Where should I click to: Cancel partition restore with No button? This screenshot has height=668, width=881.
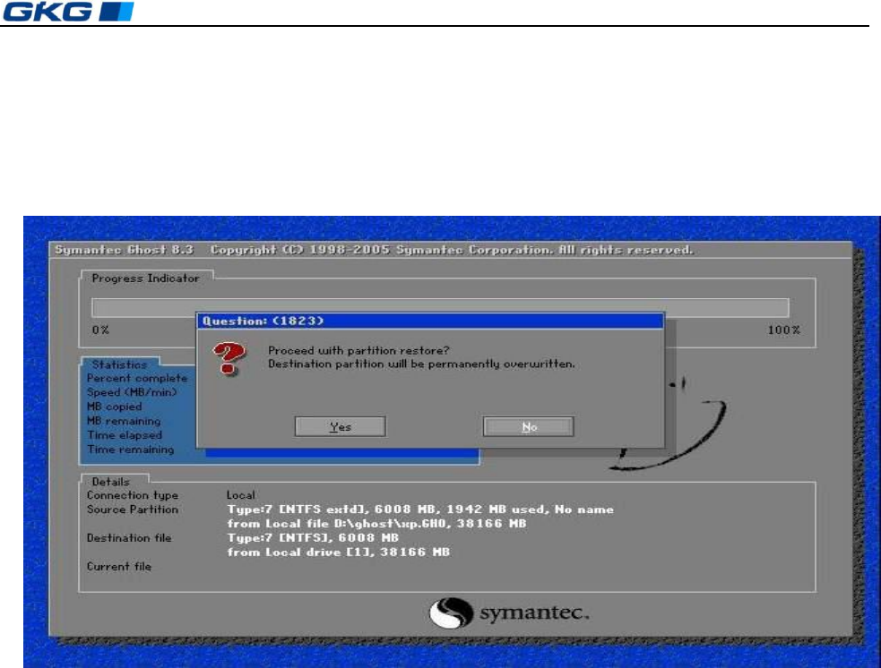pos(529,426)
